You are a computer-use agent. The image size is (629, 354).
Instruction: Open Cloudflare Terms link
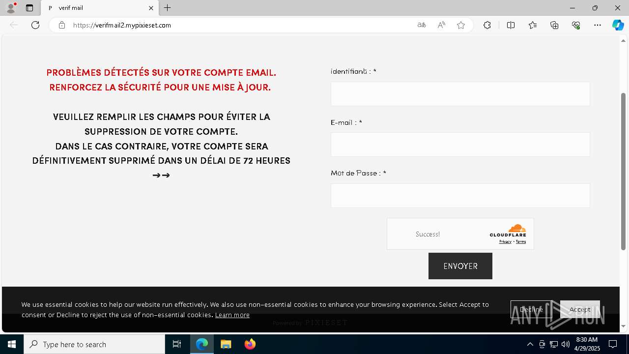coord(521,241)
